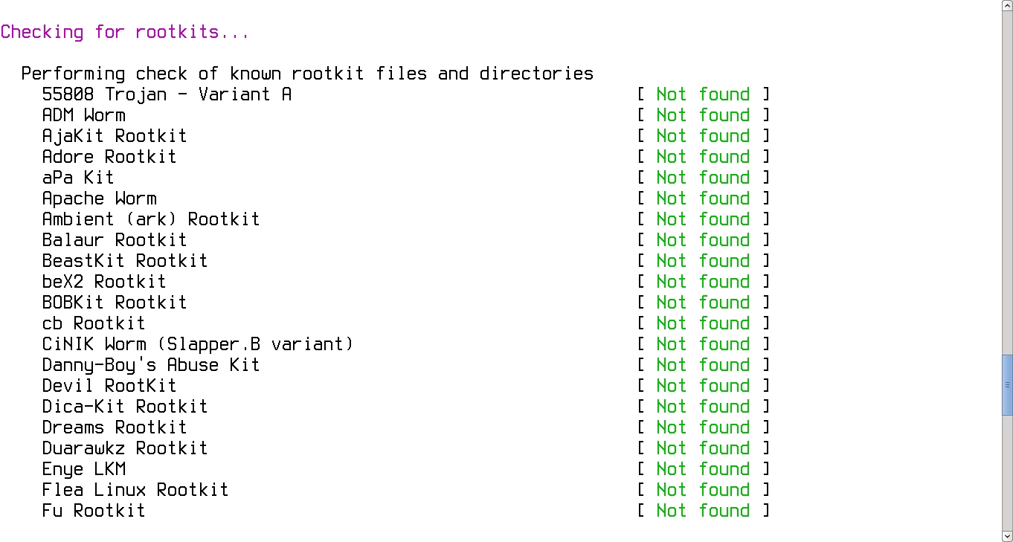Click the 'Flea Linux Rootkit' text
This screenshot has width=1013, height=542.
click(x=135, y=490)
